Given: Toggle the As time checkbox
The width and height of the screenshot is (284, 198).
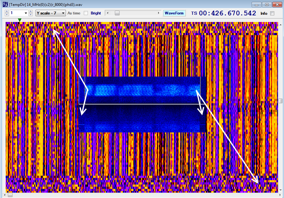Looking at the screenshot, I should coord(86,13).
